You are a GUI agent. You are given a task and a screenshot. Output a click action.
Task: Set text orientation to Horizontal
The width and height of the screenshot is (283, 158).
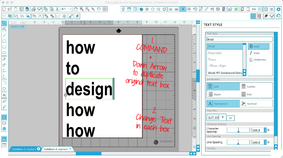223,104
